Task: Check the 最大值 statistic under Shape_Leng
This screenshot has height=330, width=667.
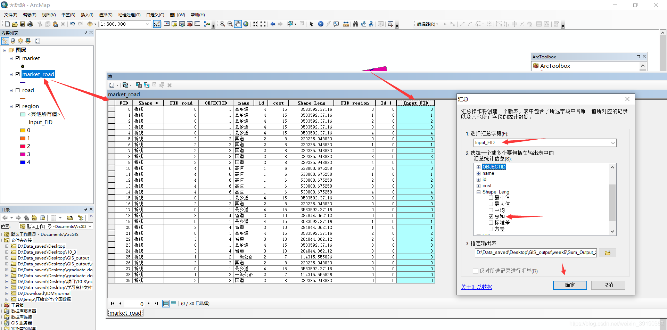Action: (x=491, y=204)
